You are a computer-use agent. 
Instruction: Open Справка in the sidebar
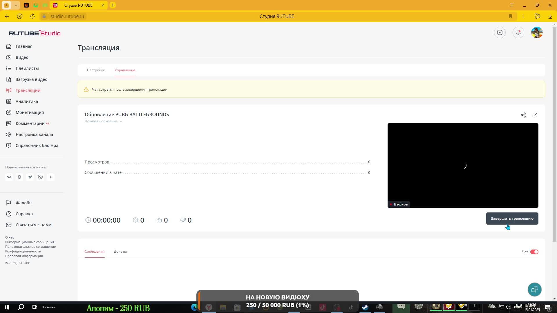24,214
